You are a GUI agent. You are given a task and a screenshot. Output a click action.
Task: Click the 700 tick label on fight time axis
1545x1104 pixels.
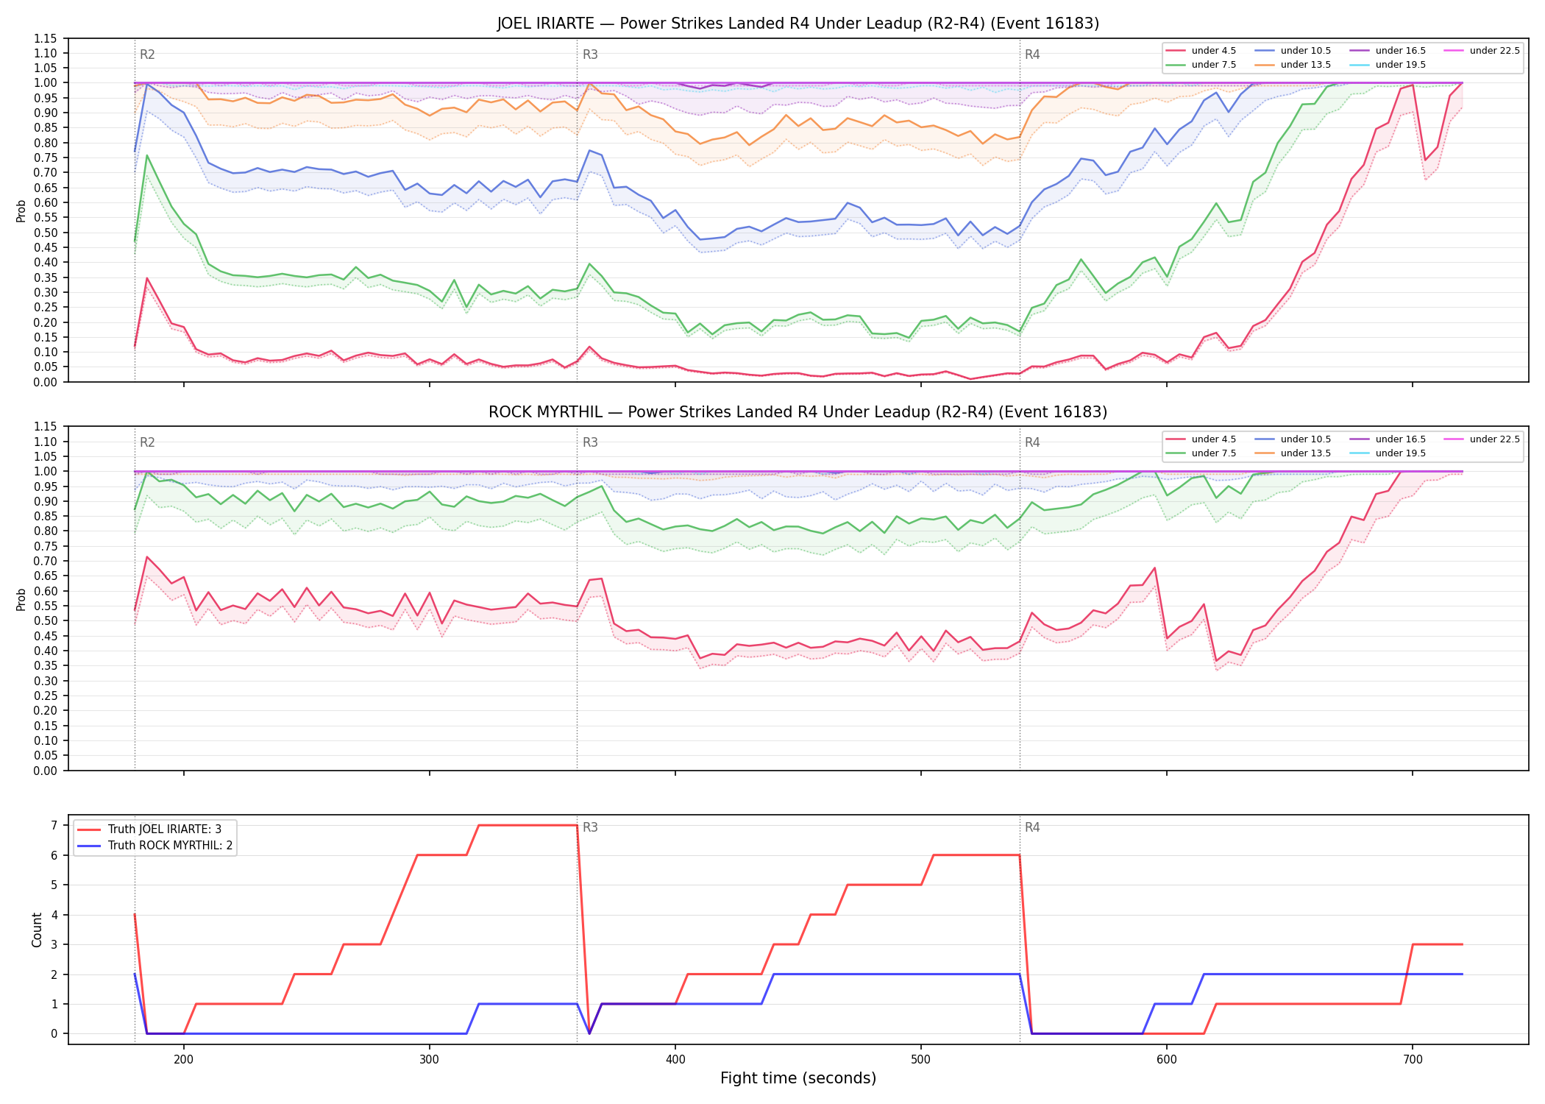(1413, 1059)
